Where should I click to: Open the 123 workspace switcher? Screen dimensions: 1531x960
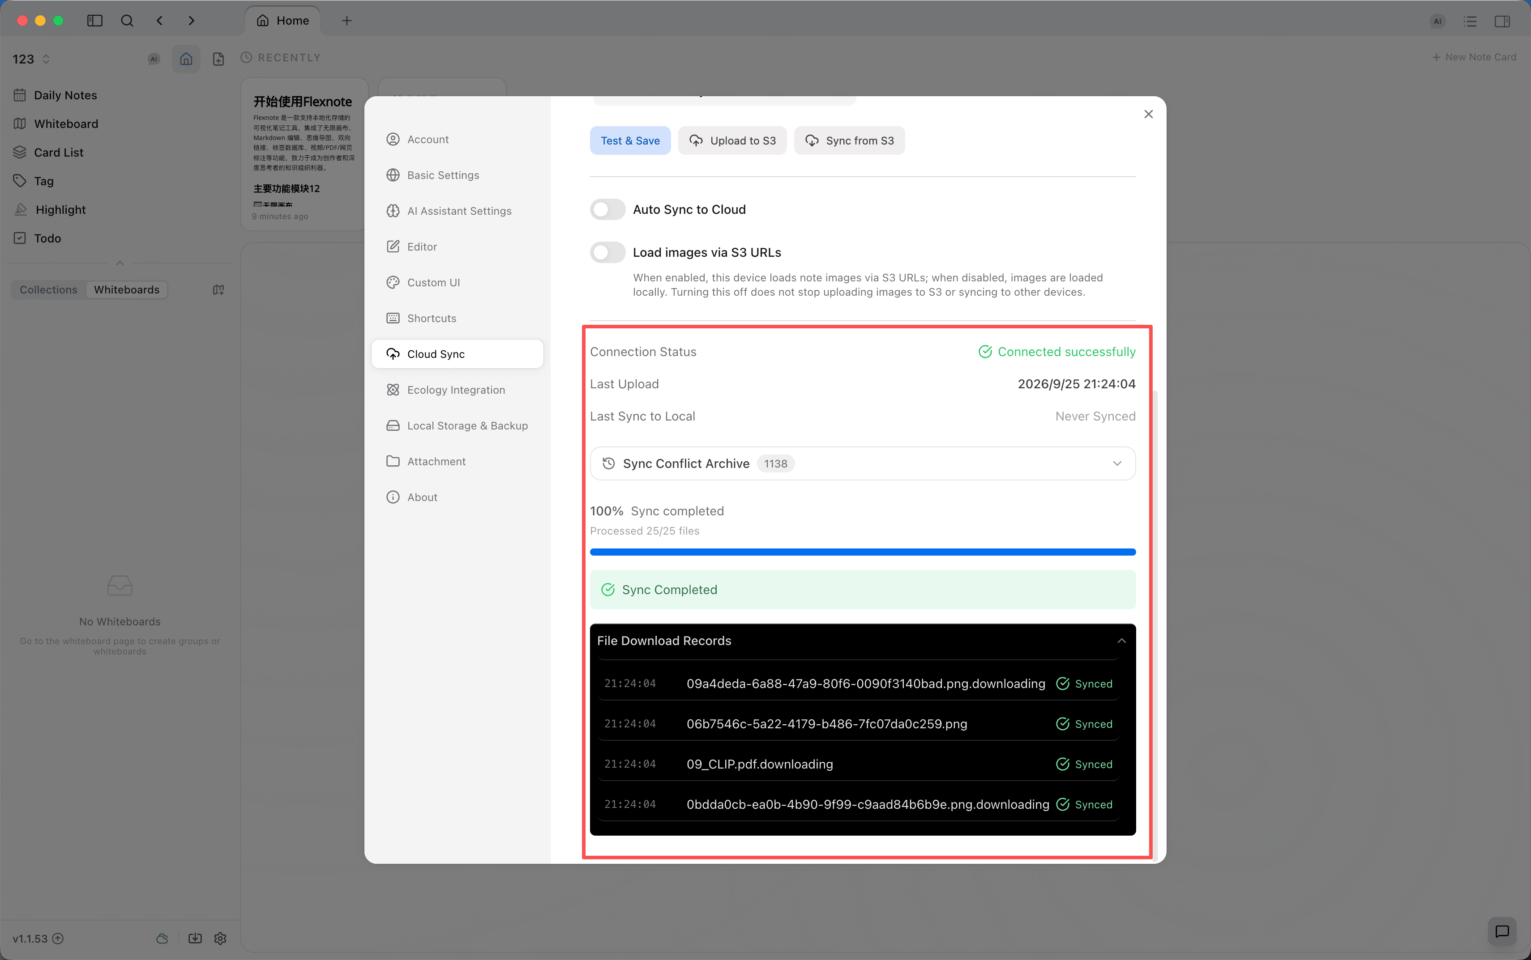[x=31, y=59]
